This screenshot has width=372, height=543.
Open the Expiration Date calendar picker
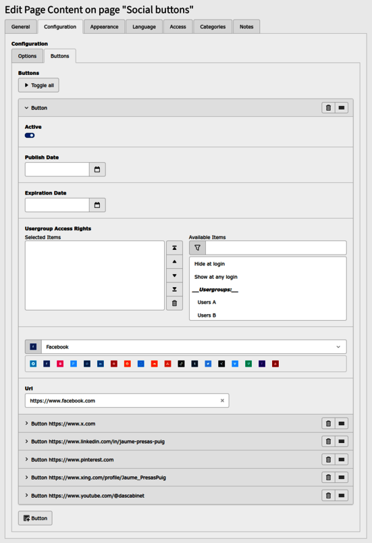[97, 205]
